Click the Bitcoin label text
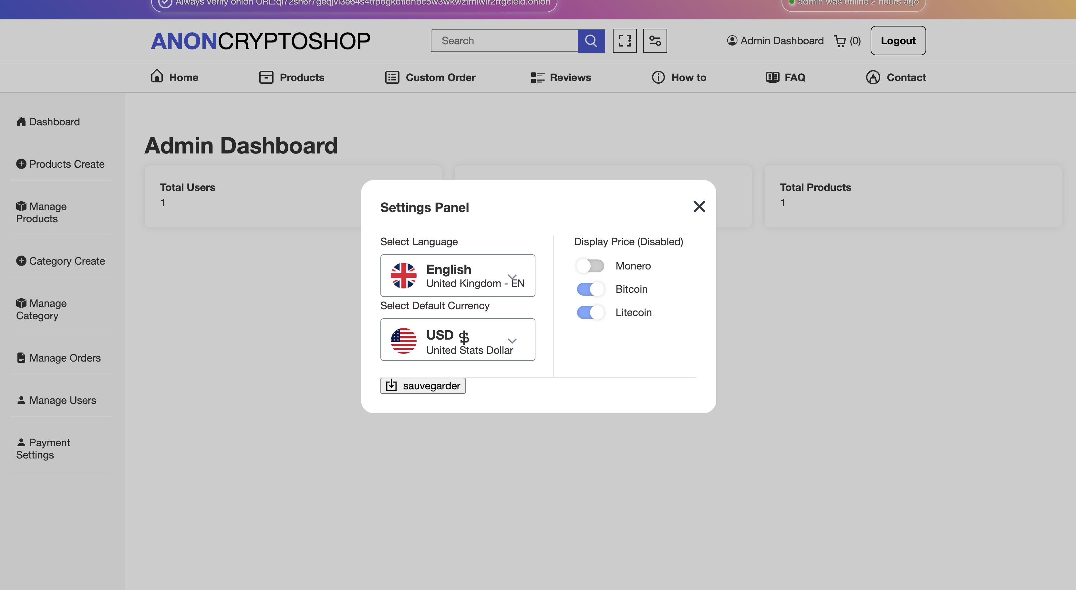Screen dimensions: 1076x590 click(631, 289)
